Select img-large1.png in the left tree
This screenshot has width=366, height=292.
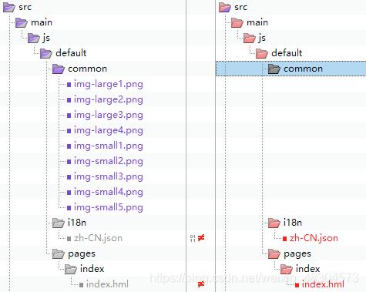pyautogui.click(x=109, y=84)
